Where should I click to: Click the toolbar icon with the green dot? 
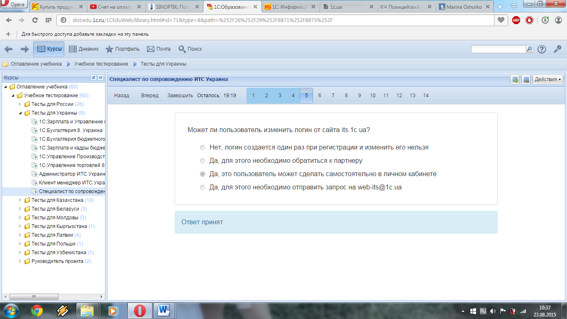point(545,20)
